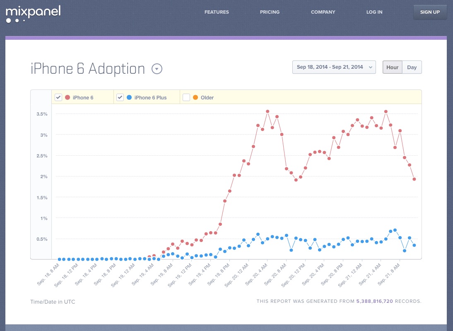The height and width of the screenshot is (331, 453).
Task: Switch the chart to Day view
Action: coord(412,67)
